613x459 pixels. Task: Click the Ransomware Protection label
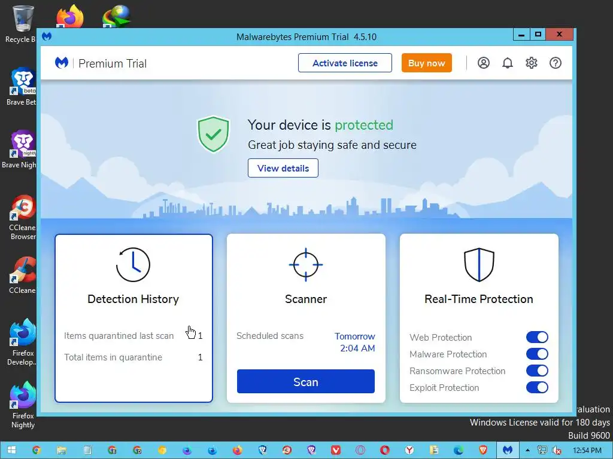pyautogui.click(x=457, y=371)
